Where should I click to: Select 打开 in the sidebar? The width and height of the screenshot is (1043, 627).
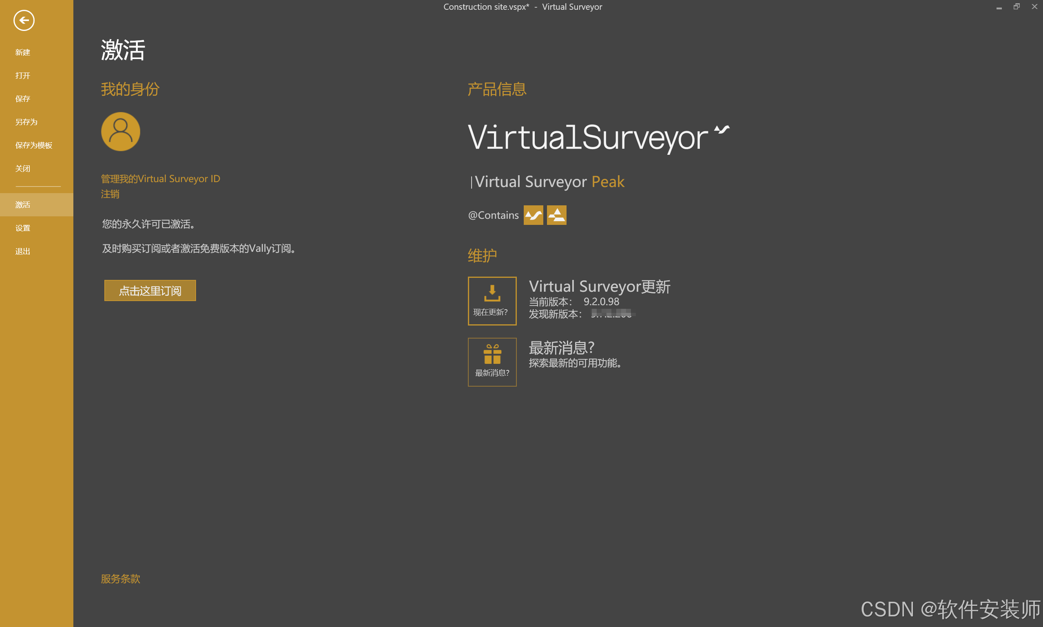23,76
